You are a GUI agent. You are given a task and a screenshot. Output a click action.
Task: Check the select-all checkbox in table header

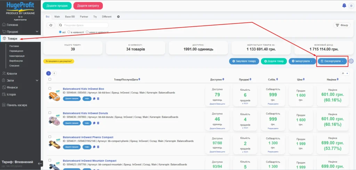coord(50,80)
